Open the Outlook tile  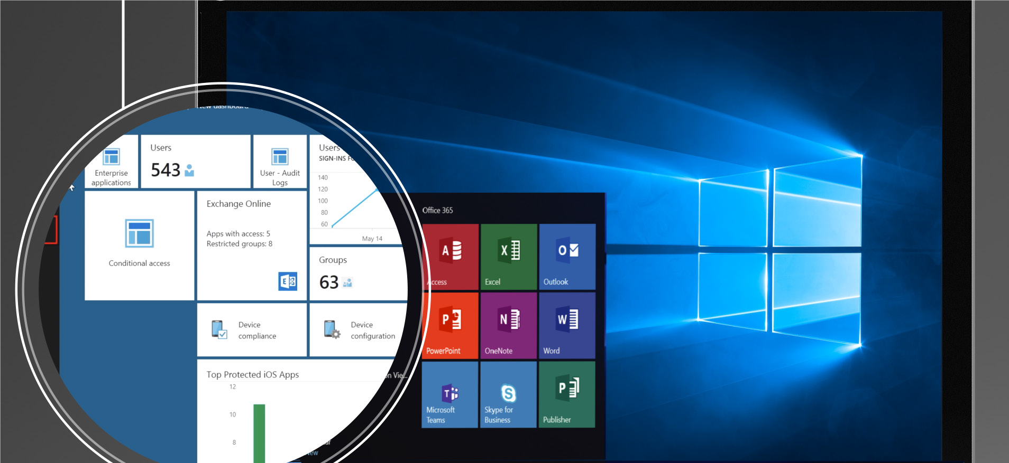pos(567,257)
